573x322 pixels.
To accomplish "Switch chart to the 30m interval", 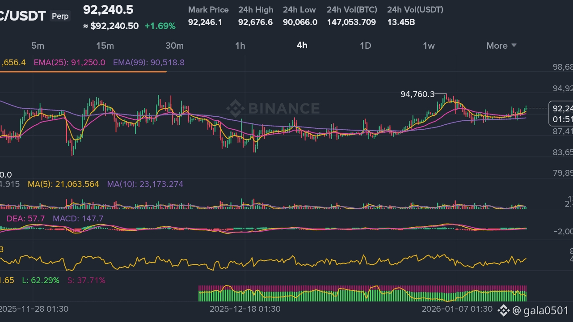I will [x=174, y=46].
